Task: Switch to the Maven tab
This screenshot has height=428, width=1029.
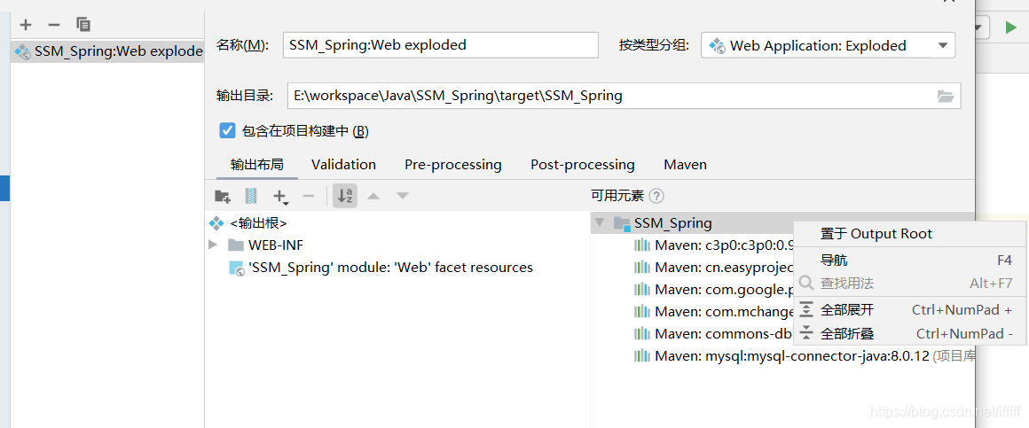Action: tap(685, 164)
